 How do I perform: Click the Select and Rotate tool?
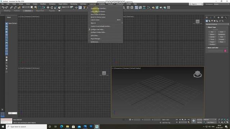point(52,8)
